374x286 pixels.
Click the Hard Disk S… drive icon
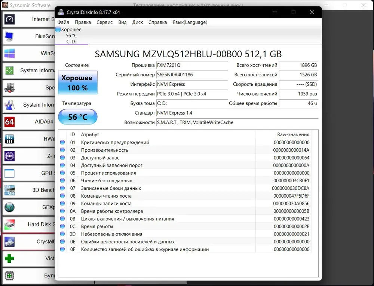coord(9,225)
